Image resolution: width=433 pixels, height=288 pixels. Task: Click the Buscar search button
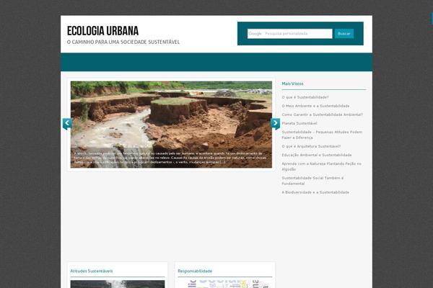[x=344, y=34]
